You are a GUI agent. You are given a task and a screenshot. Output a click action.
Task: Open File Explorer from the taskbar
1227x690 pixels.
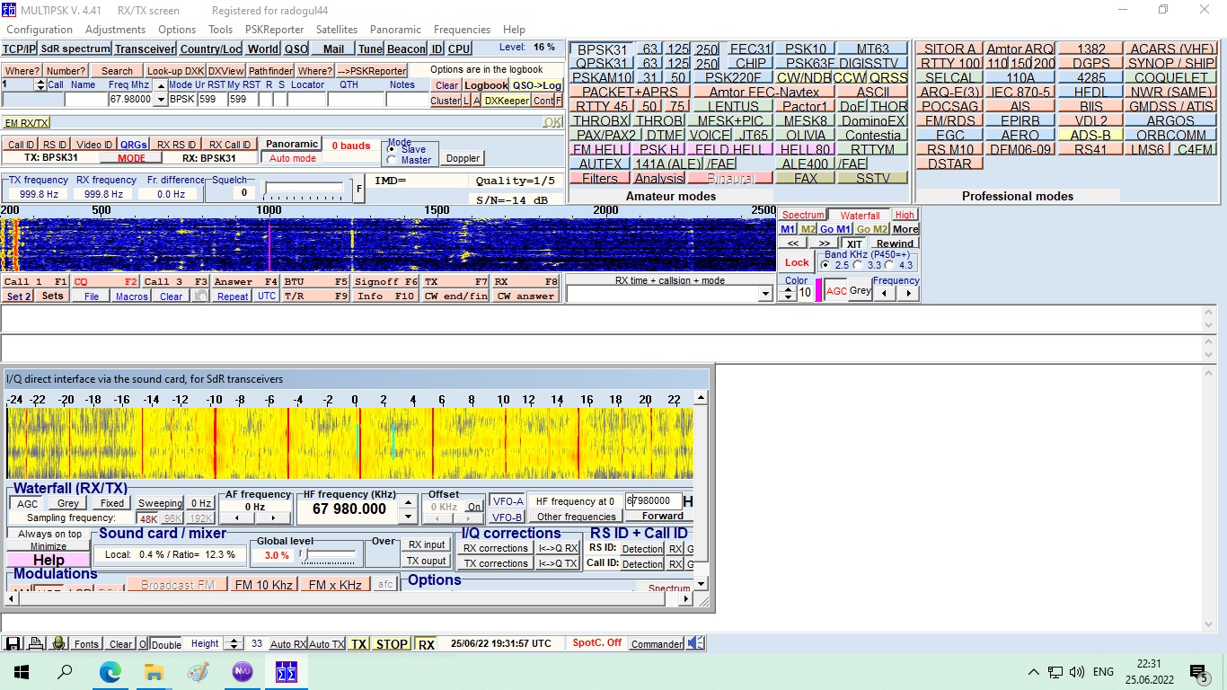154,672
